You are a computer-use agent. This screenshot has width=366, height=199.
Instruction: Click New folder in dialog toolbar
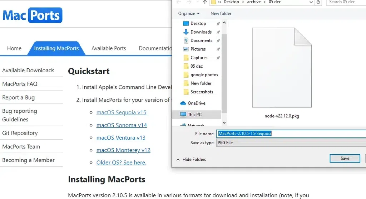(x=221, y=14)
